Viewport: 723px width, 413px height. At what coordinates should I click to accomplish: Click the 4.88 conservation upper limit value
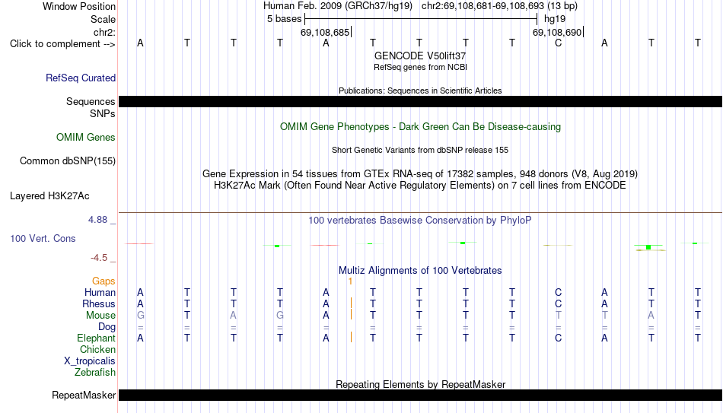point(97,220)
